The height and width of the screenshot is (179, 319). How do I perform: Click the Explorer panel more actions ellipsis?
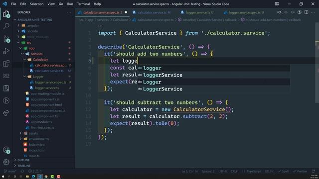69,12
